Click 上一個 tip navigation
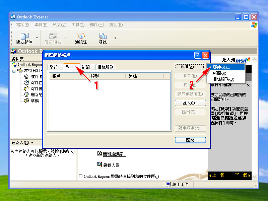The width and height of the screenshot is (268, 201). coord(217,175)
